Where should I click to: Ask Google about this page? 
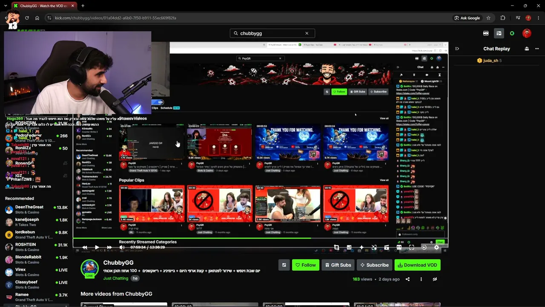tap(467, 18)
